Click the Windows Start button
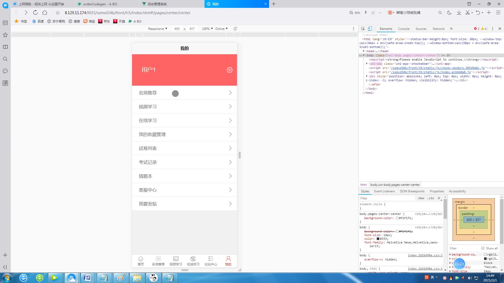The image size is (504, 283). click(x=7, y=278)
